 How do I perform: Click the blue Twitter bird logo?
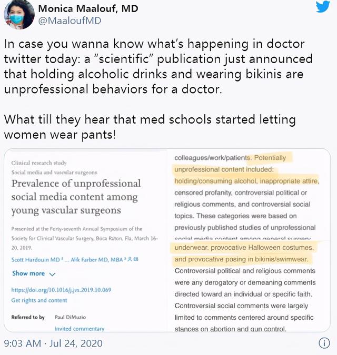point(323,6)
